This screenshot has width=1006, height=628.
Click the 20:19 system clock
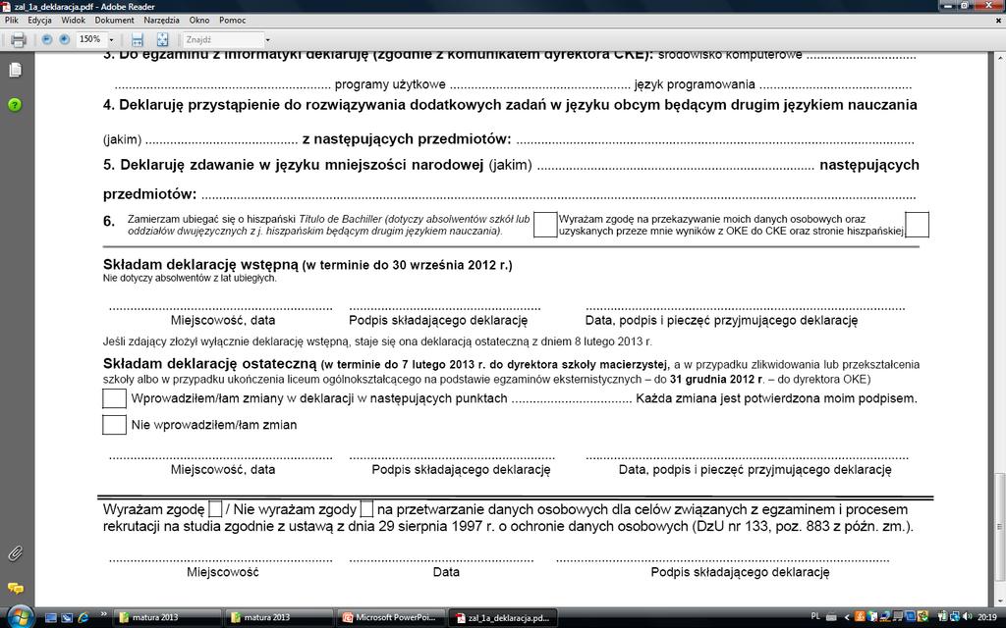(986, 617)
